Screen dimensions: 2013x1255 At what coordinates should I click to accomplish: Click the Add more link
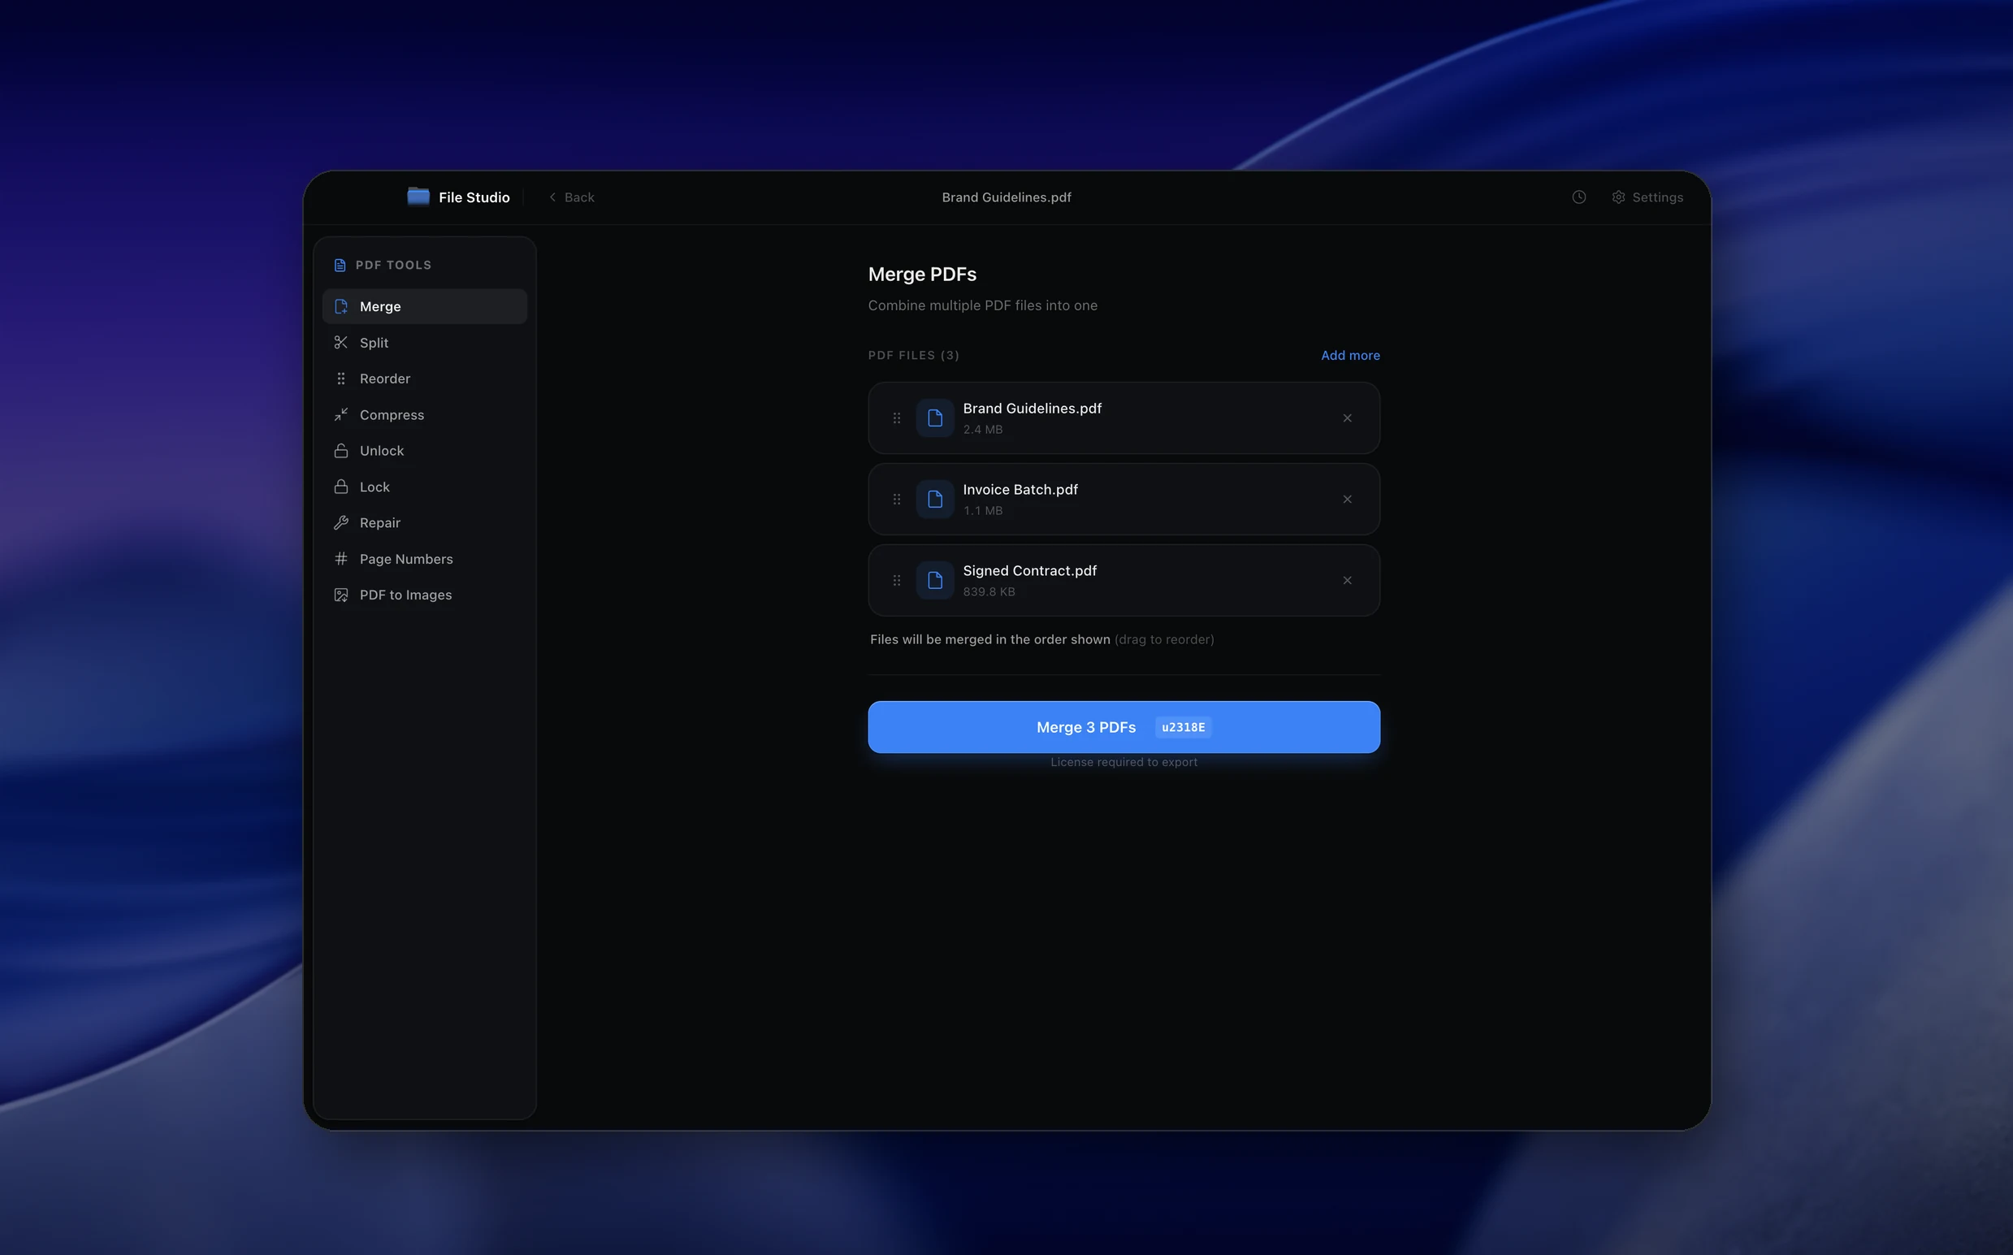click(1350, 355)
